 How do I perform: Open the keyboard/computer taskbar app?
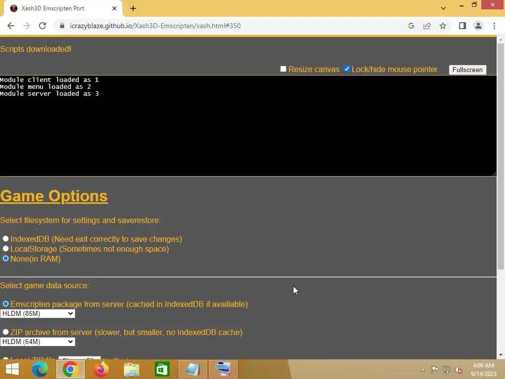[x=223, y=369]
